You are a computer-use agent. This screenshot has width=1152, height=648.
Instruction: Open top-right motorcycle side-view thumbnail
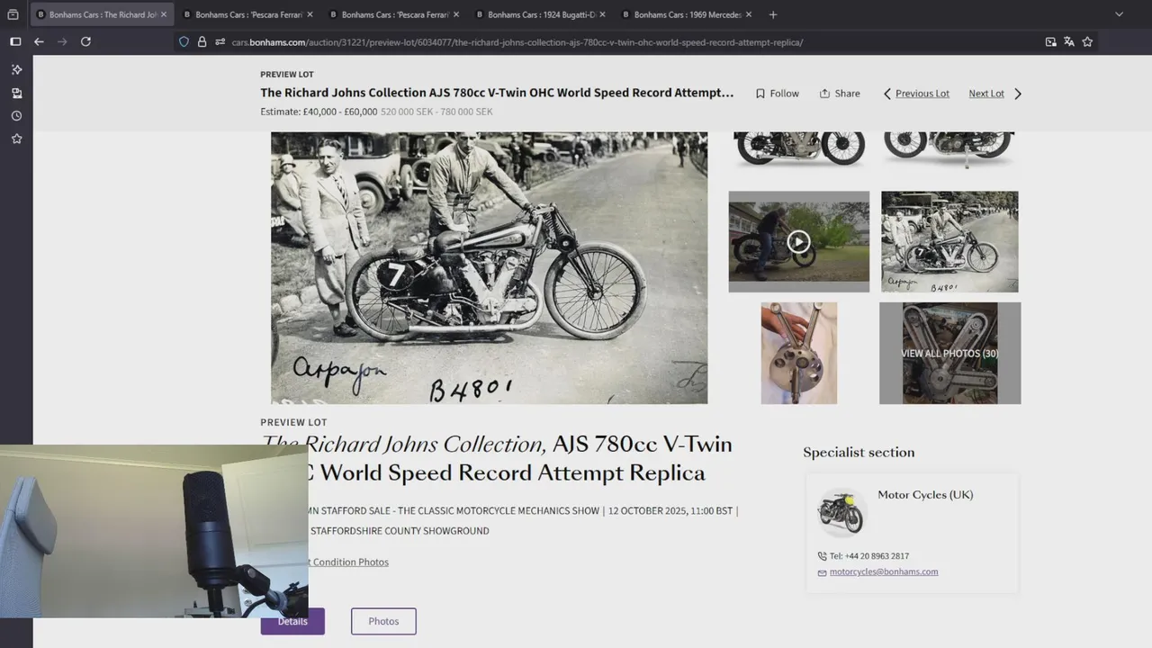949,149
